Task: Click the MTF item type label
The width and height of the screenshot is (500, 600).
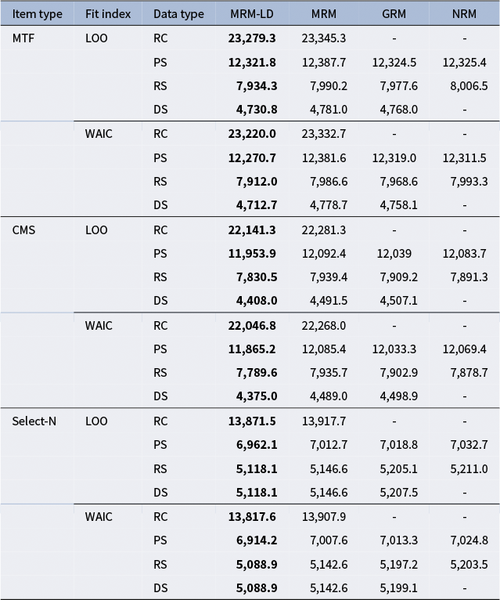Action: (23, 38)
